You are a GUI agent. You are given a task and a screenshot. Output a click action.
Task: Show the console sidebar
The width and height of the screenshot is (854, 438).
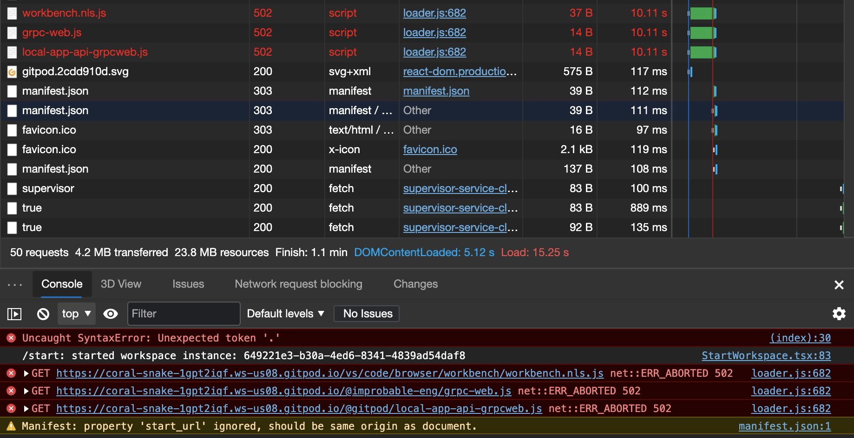[x=15, y=314]
